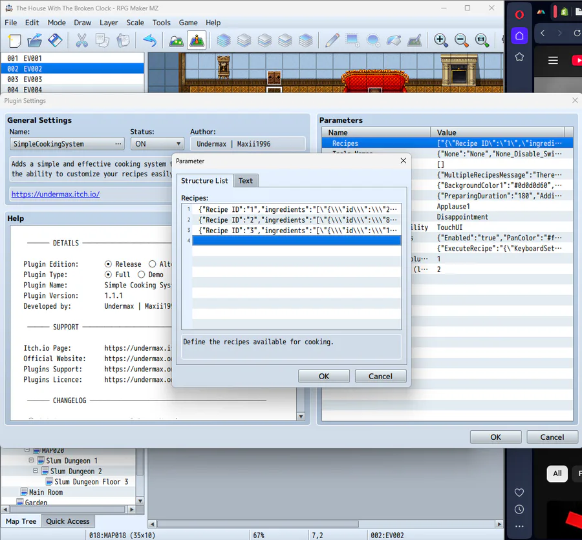Click the map tree scroll-down arrow

tap(140, 501)
